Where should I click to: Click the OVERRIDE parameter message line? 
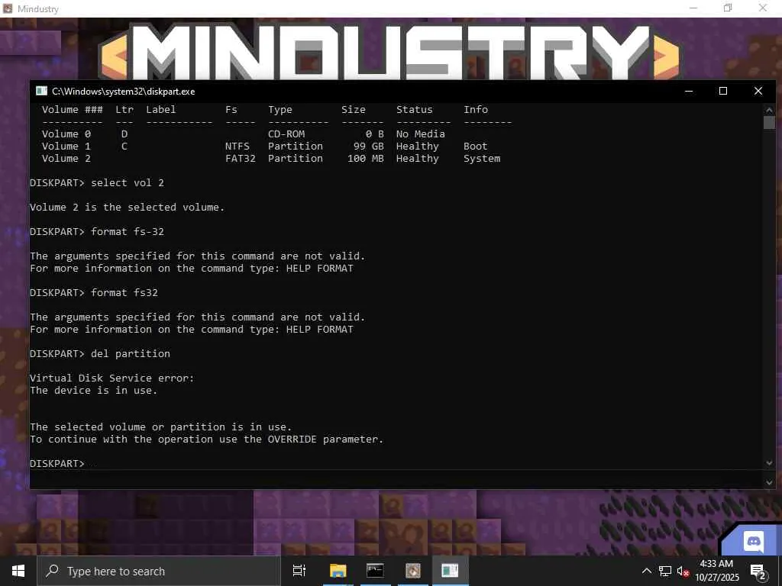click(x=206, y=439)
